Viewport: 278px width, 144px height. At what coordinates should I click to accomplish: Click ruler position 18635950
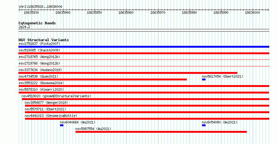[95, 12]
